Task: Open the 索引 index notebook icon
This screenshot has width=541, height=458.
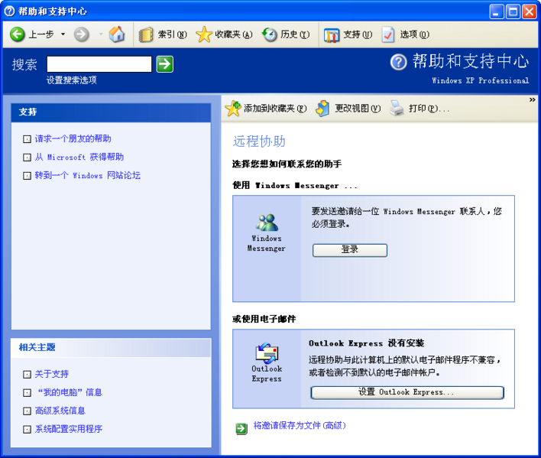Action: (146, 34)
